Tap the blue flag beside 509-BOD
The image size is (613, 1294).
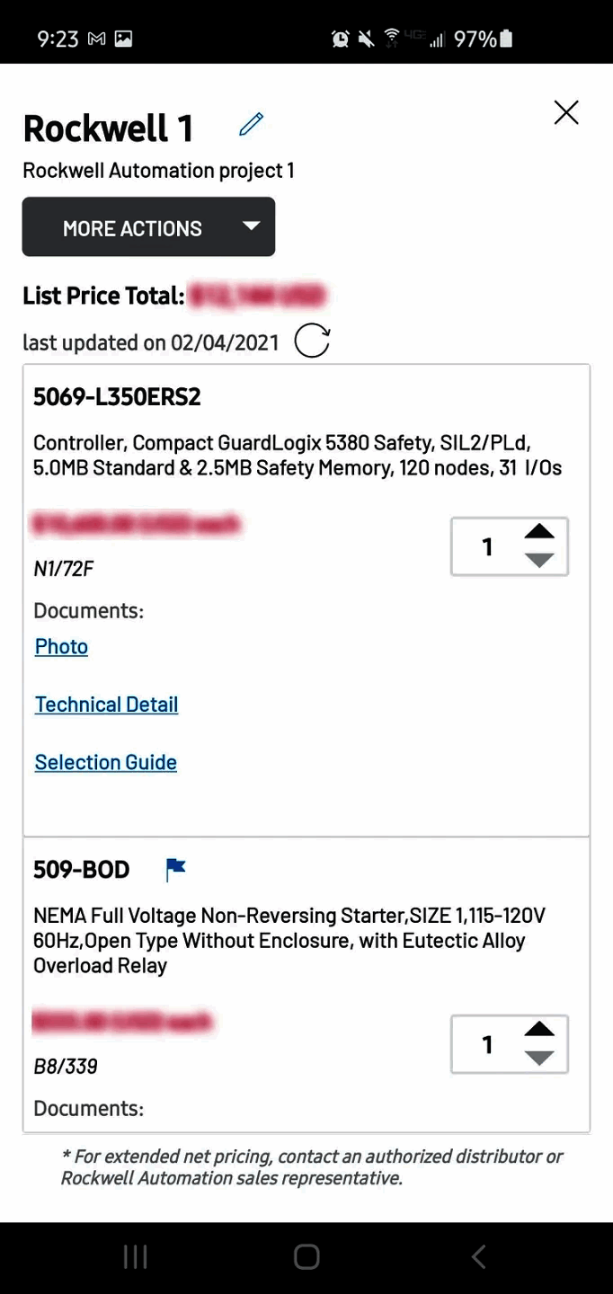[175, 869]
